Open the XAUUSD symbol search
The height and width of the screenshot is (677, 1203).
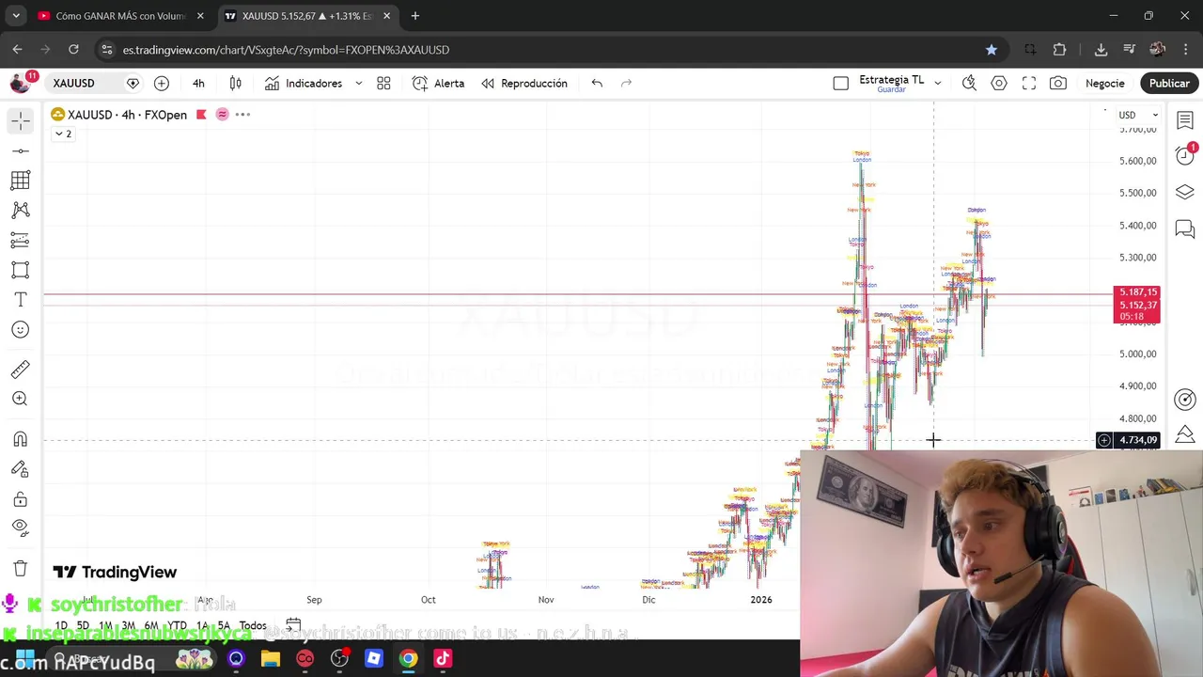coord(73,83)
